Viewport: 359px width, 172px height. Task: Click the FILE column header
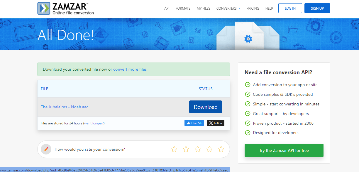click(x=44, y=89)
